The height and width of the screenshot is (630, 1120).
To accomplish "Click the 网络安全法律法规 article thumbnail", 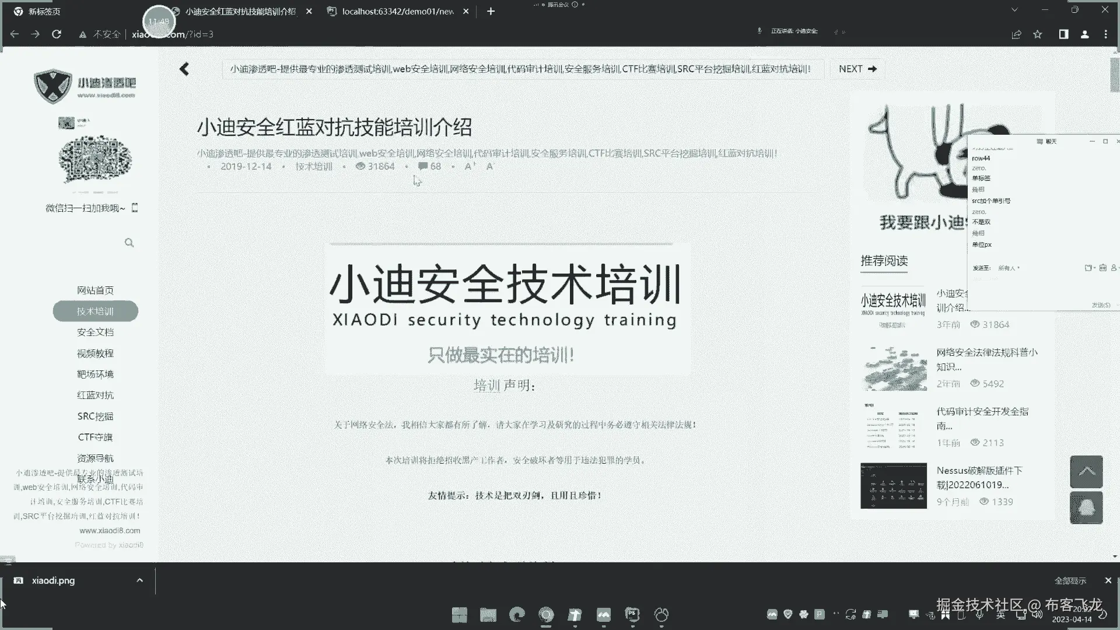I will 893,368.
